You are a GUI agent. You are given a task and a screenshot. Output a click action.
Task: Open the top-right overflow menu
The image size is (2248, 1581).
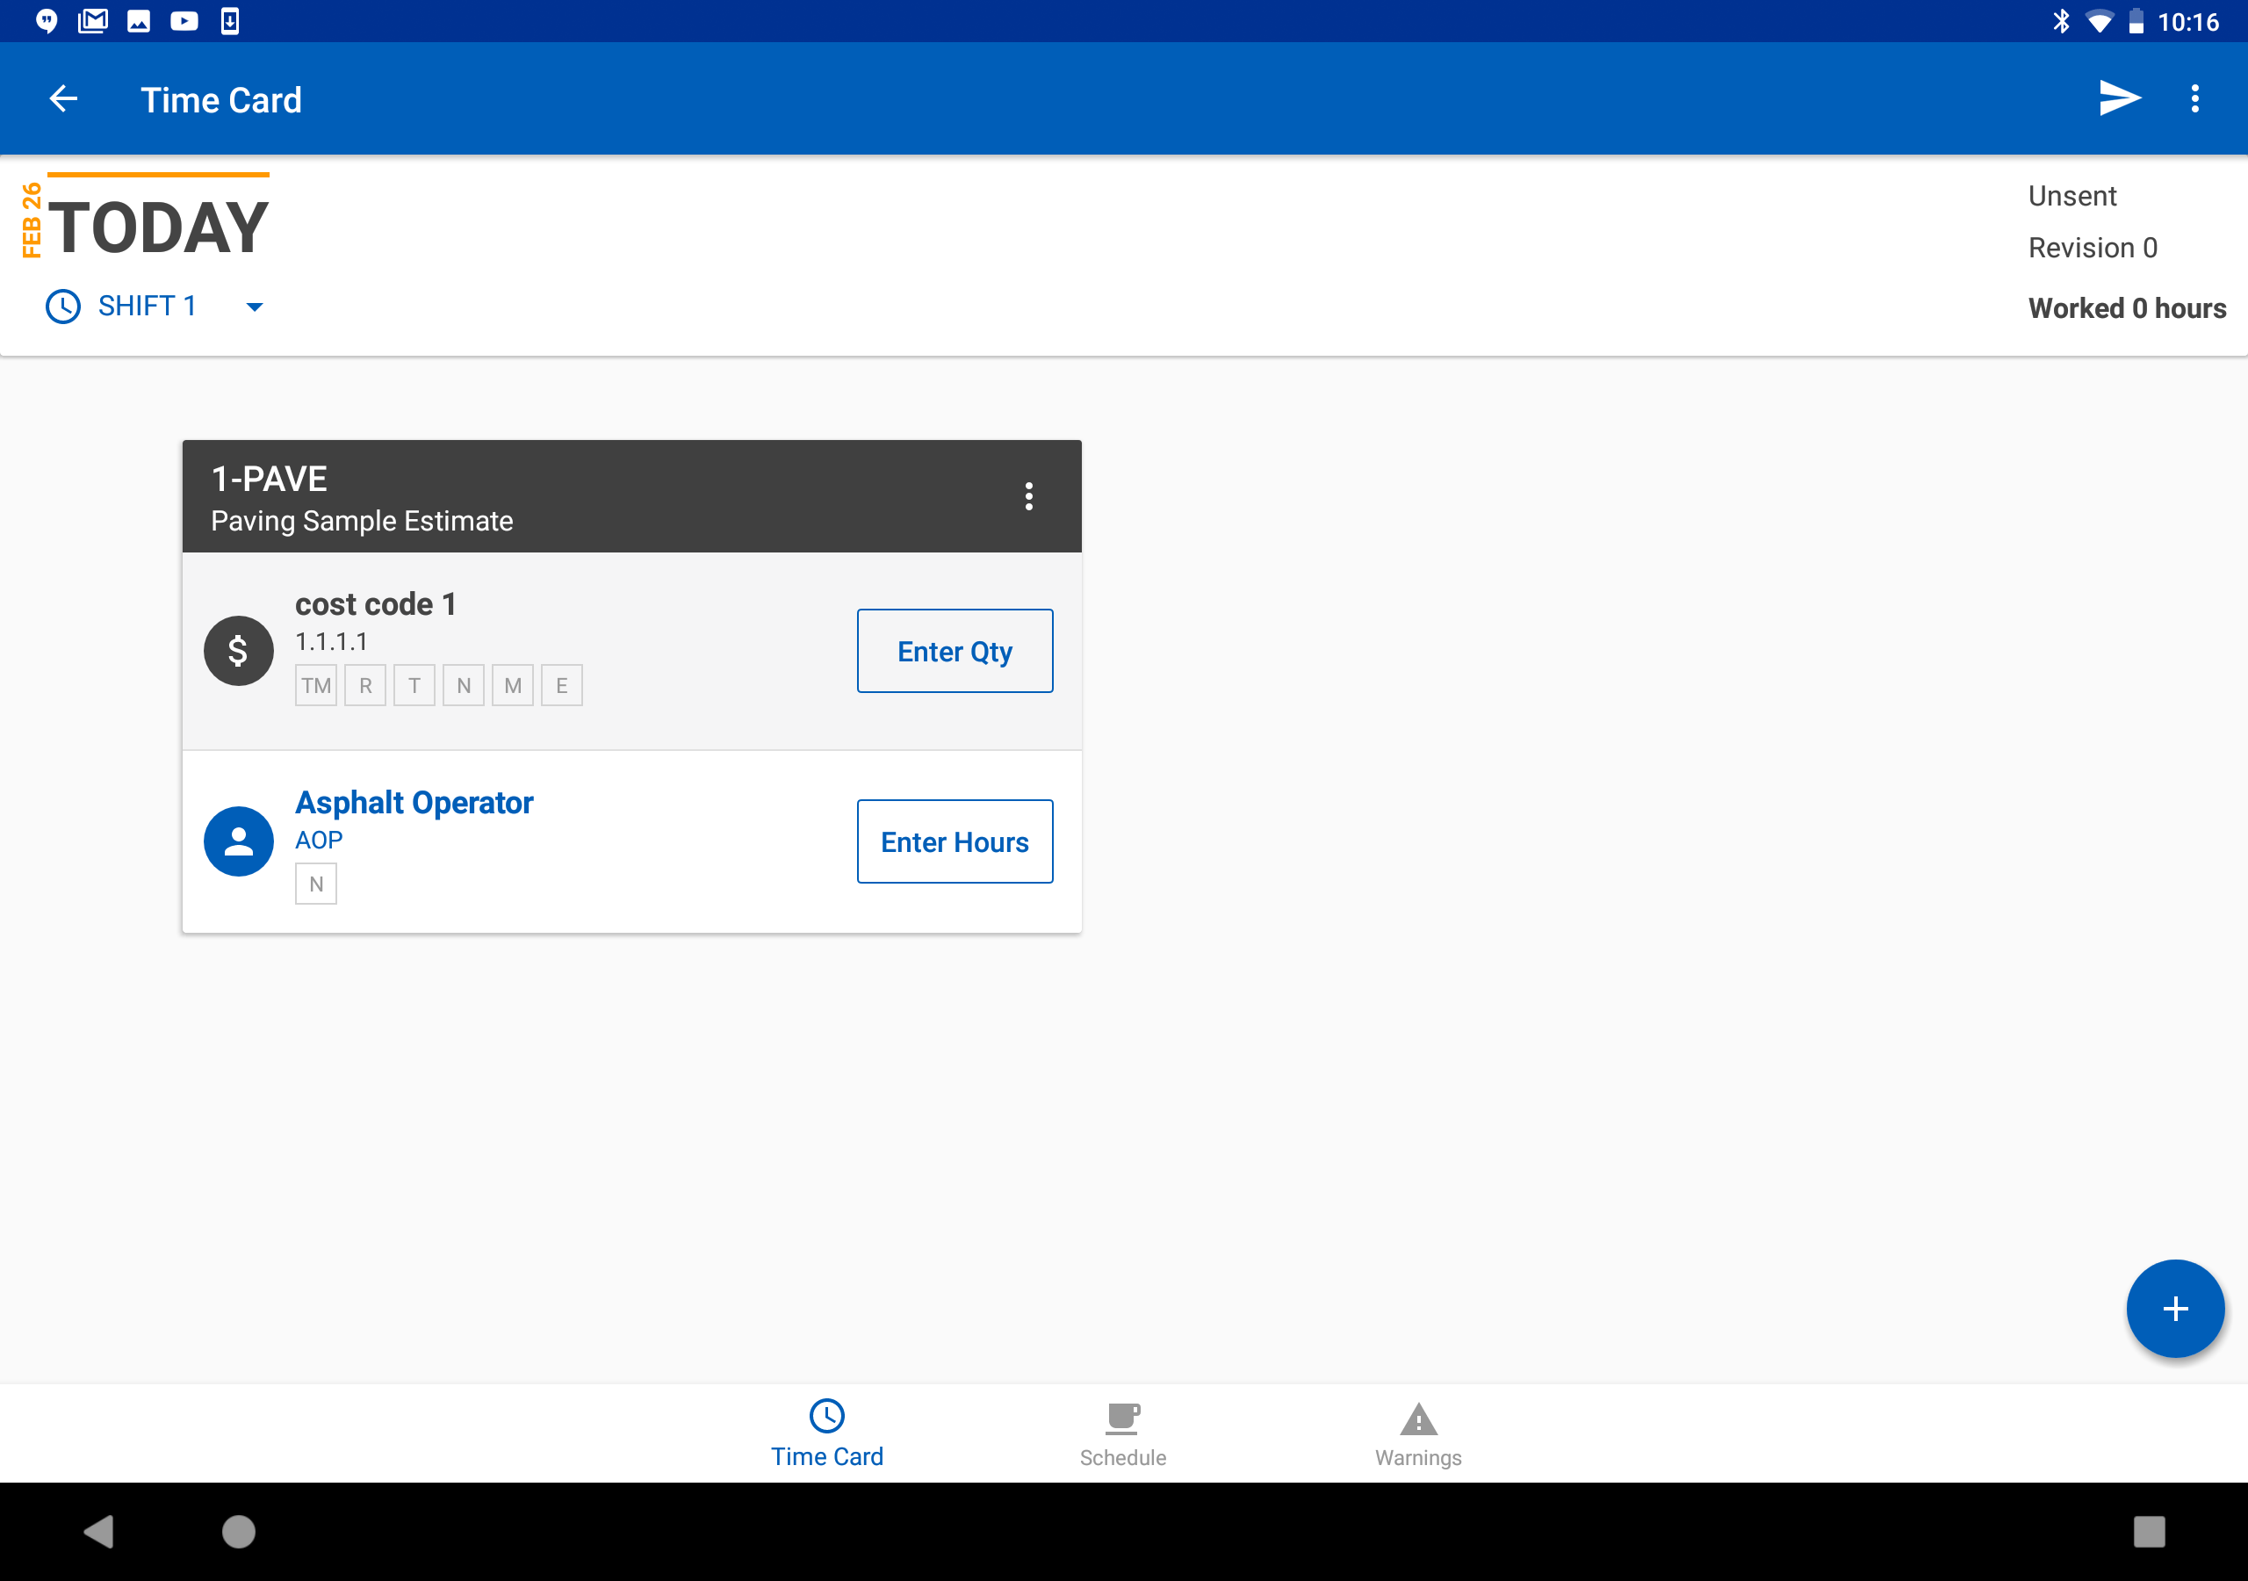[2195, 98]
